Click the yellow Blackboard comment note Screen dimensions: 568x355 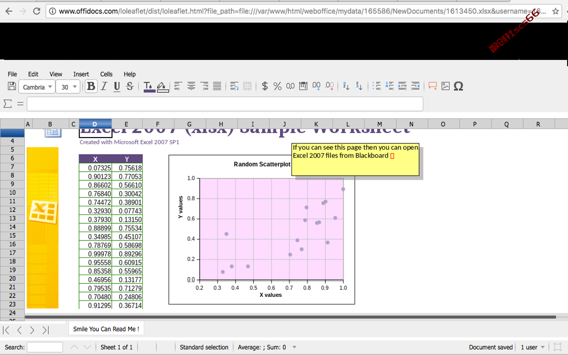tap(355, 159)
